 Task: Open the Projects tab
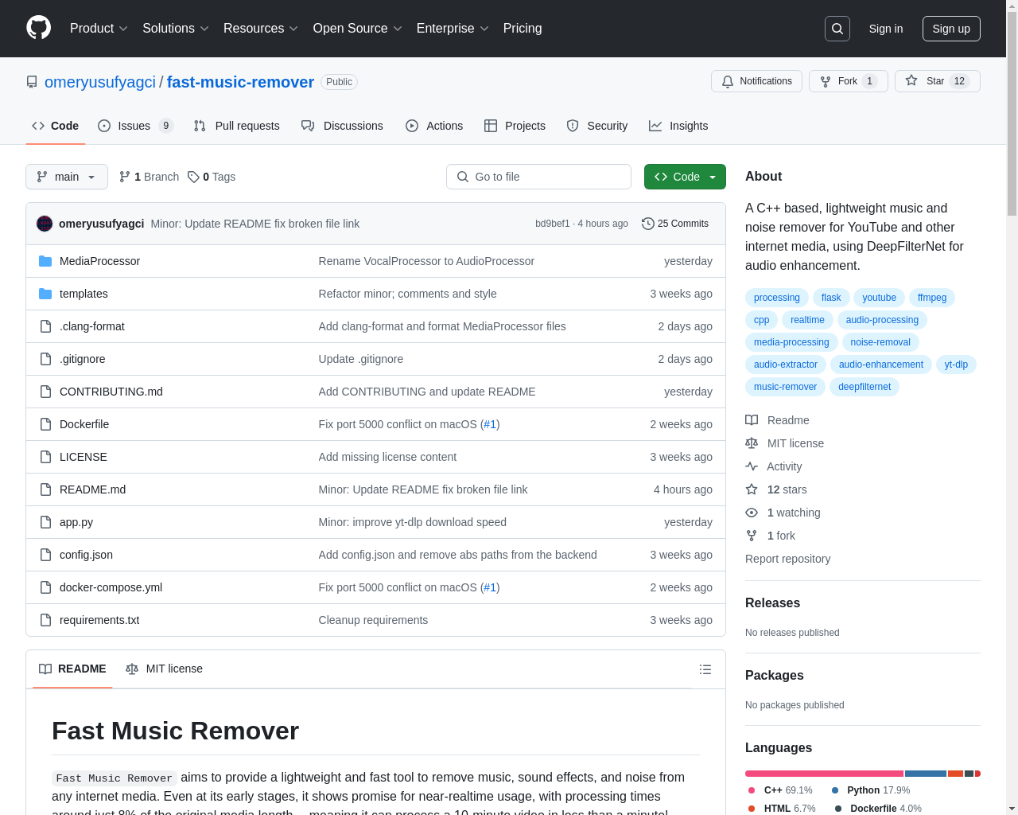click(x=515, y=126)
